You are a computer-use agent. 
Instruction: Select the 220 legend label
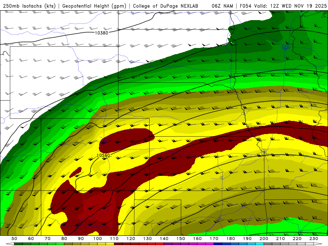pyautogui.click(x=297, y=239)
